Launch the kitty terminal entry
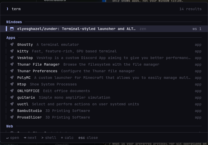Viewport: 208px width, 145px height. (104, 51)
